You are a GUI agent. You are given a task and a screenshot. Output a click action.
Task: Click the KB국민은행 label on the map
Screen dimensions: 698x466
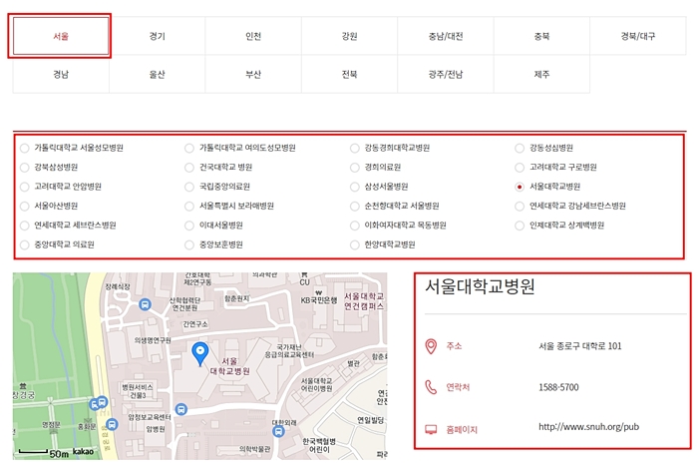pos(319,300)
